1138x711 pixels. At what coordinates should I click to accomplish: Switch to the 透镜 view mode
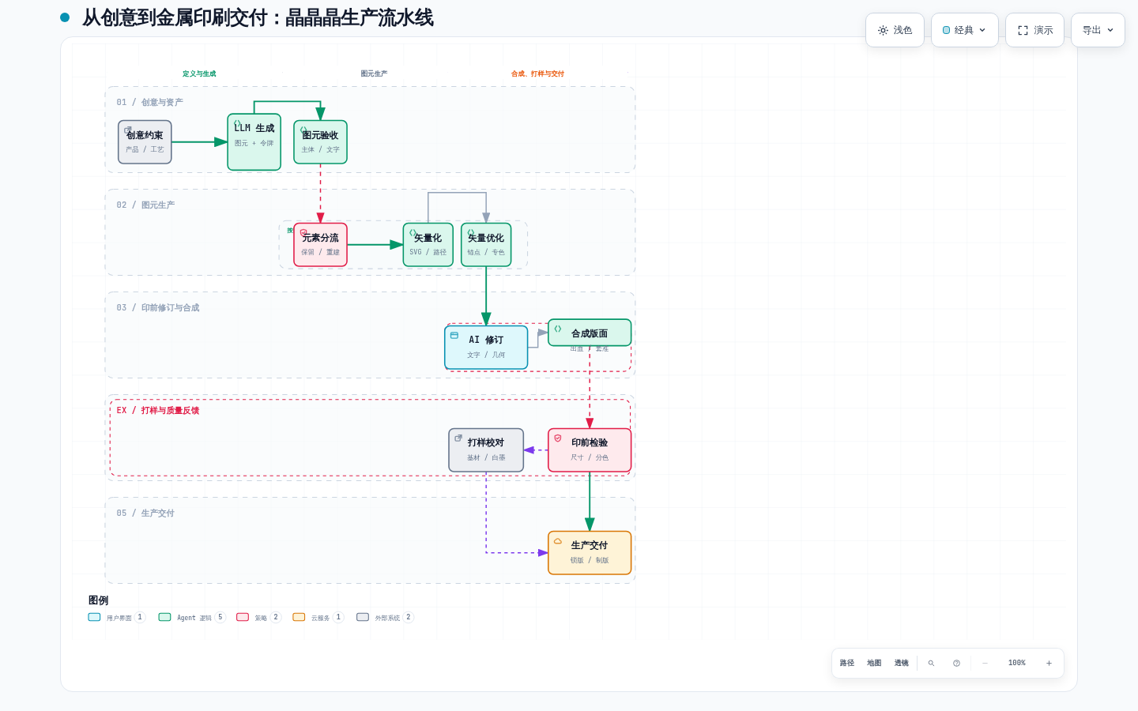pyautogui.click(x=902, y=663)
